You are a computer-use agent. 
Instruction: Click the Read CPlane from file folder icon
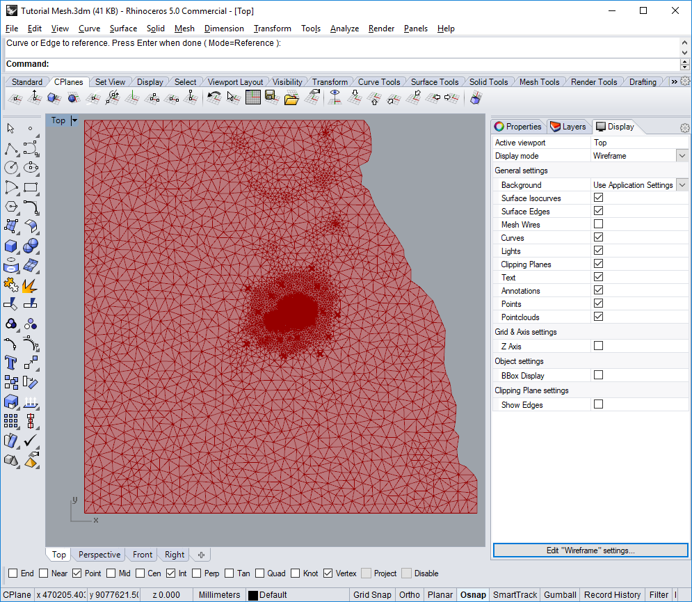point(291,97)
